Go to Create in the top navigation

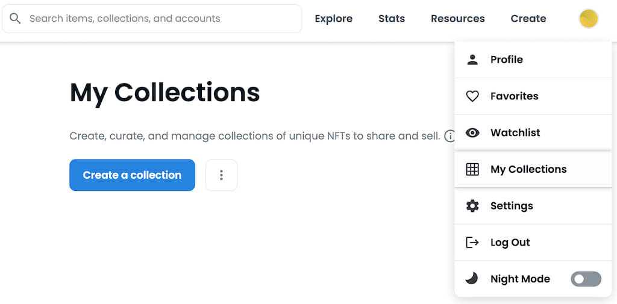(x=528, y=19)
